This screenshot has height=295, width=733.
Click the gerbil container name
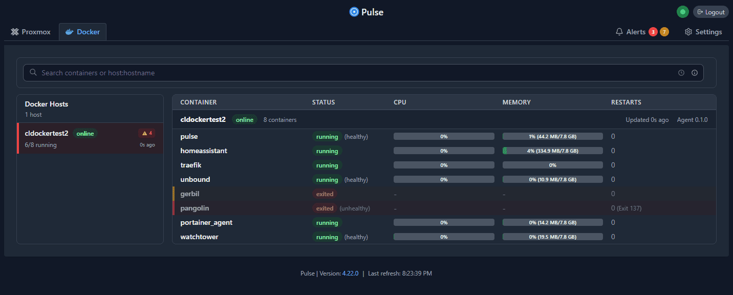[x=190, y=194]
